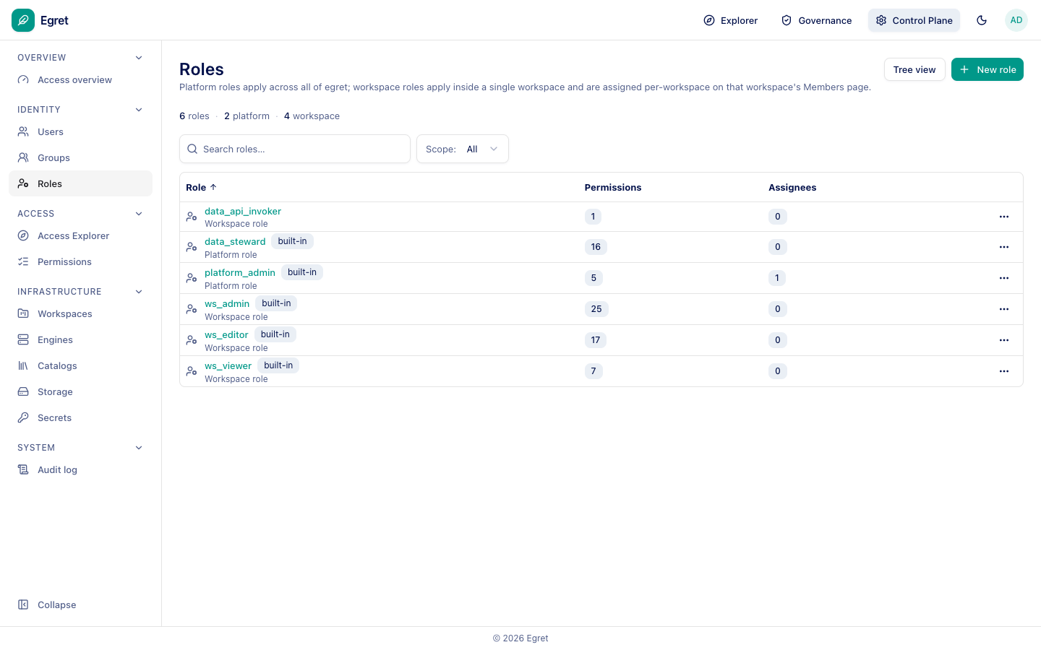Focus the Search roles input field
This screenshot has height=650, width=1041.
[x=295, y=149]
